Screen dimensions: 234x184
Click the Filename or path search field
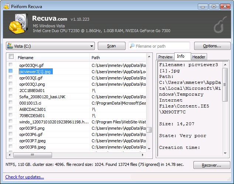tap(159, 46)
